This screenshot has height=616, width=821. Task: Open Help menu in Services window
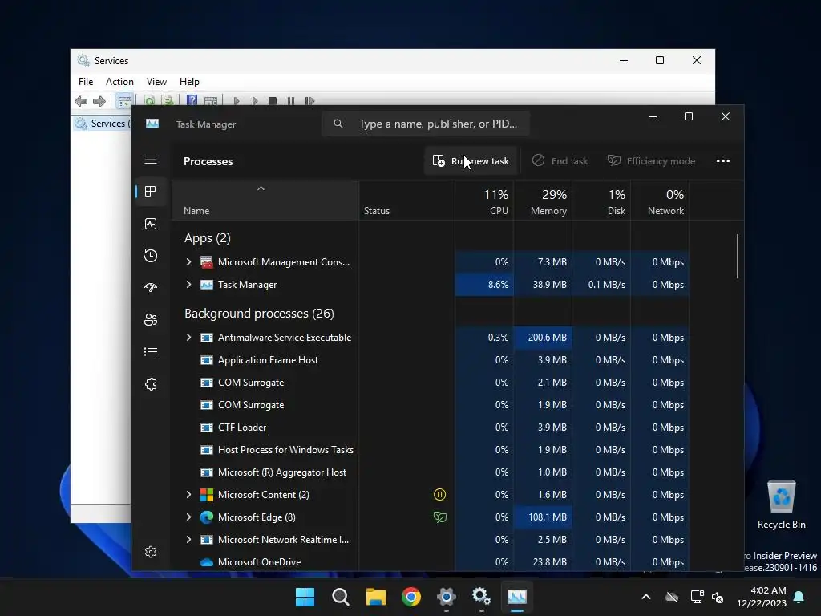(x=189, y=82)
